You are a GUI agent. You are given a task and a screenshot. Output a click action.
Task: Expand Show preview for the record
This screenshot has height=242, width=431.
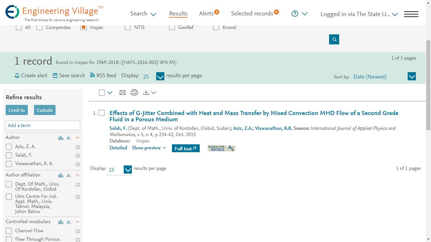(x=149, y=148)
